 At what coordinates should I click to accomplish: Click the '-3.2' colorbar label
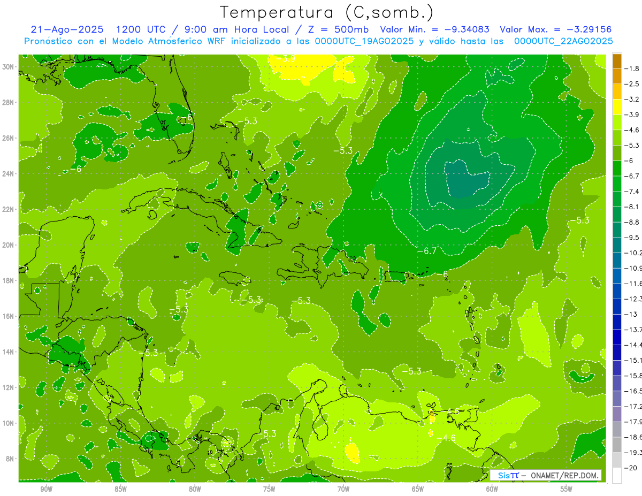tap(632, 100)
